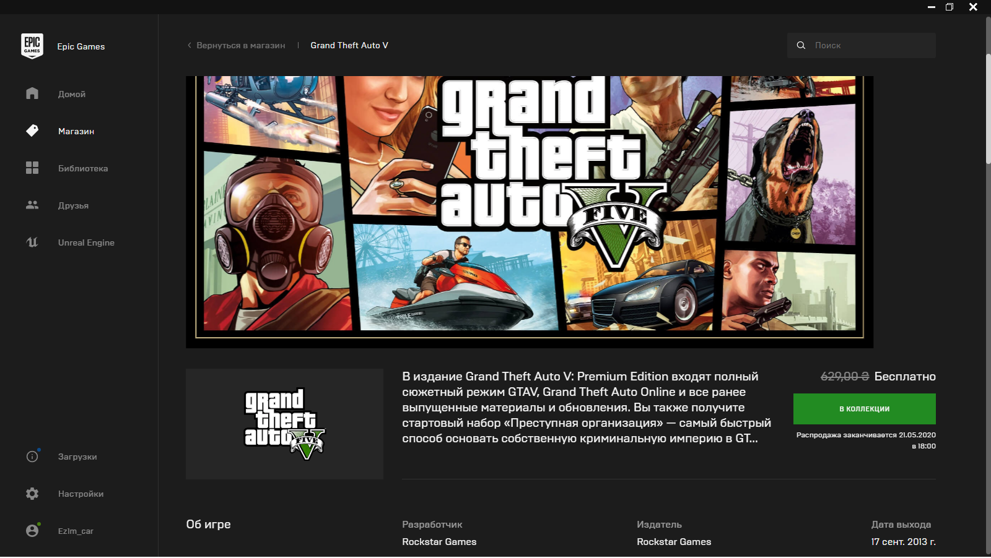Select the 'Друзья' sidebar menu label
Image resolution: width=991 pixels, height=558 pixels.
(73, 205)
